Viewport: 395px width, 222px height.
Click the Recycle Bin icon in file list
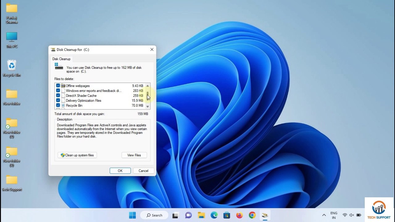click(63, 105)
